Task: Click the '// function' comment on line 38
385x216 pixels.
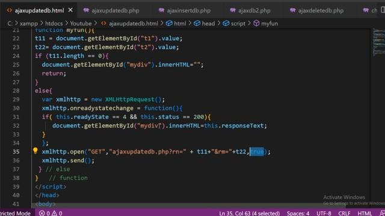Action: (x=68, y=178)
